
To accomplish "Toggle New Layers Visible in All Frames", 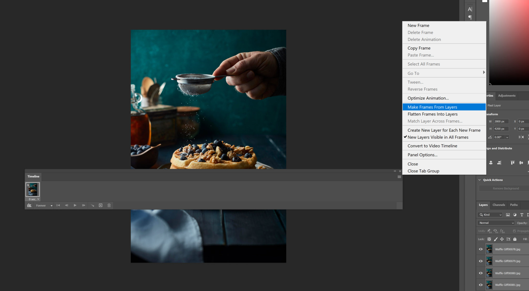I will click(444, 137).
